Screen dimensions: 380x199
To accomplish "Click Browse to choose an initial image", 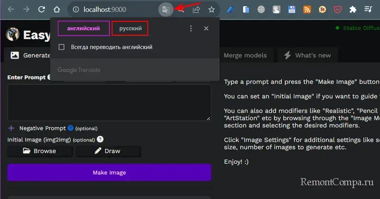I will pos(39,151).
